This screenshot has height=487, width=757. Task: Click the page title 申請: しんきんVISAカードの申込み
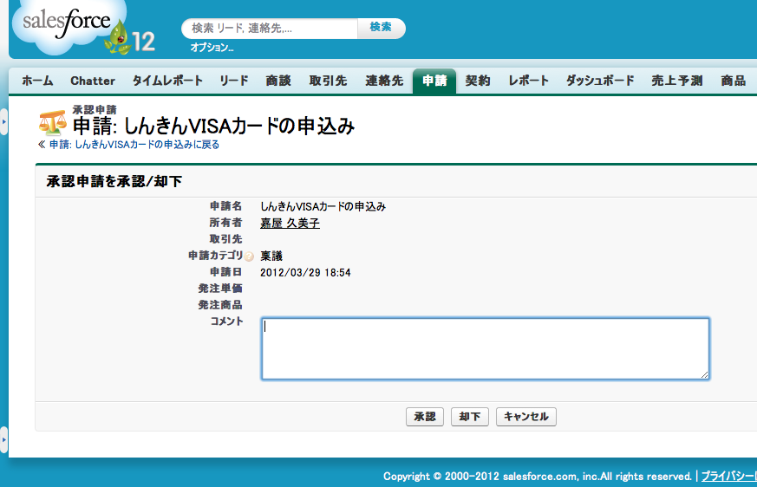[214, 126]
